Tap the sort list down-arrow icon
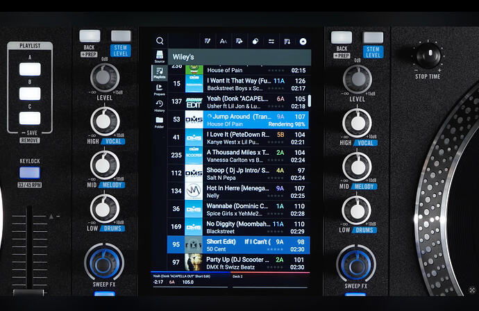The height and width of the screenshot is (311, 479). pos(287,41)
